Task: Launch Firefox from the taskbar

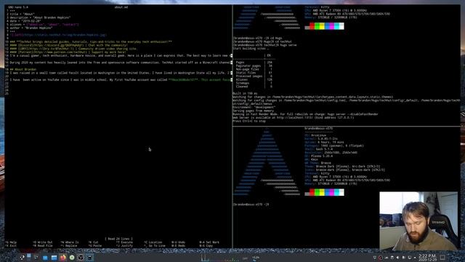Action: click(63, 258)
